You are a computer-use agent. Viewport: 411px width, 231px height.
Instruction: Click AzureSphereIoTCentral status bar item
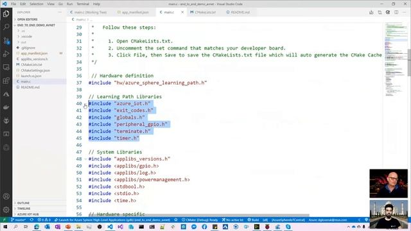[288, 219]
